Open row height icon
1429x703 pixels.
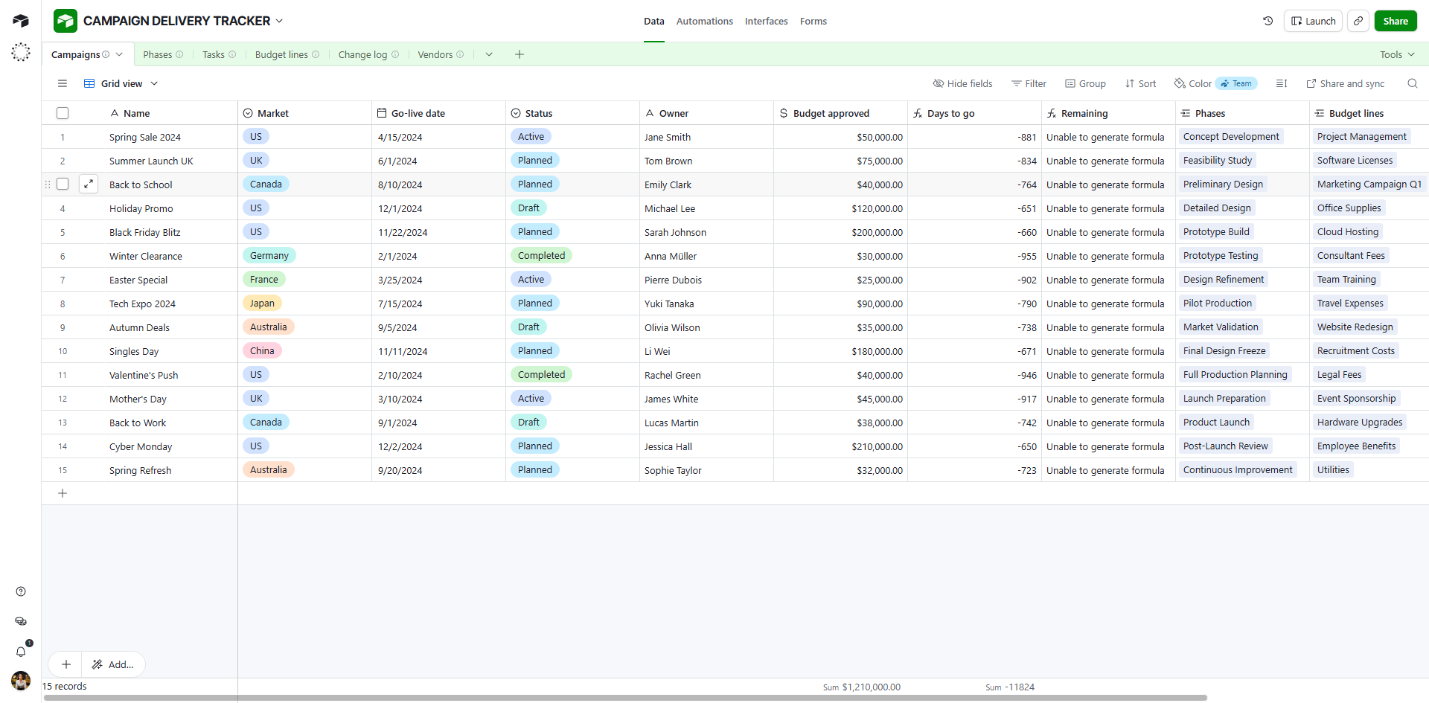(x=1282, y=83)
